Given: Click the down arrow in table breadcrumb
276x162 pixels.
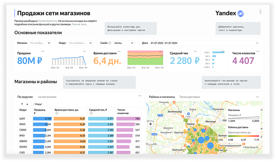Looking at the screenshot, I should [27, 104].
